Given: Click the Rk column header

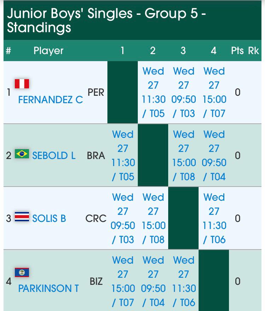Looking at the screenshot, I should [253, 51].
